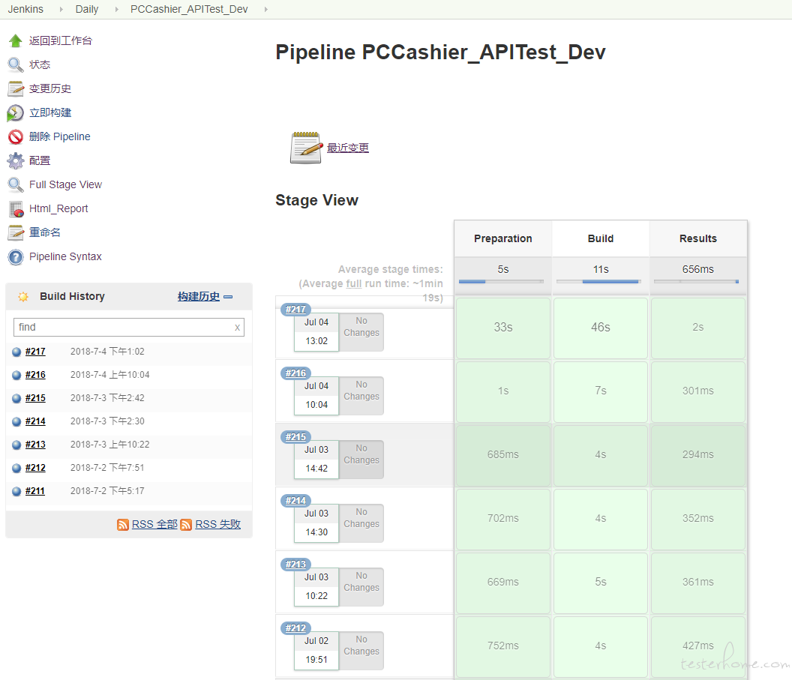Open Full Stage View from the sidebar
Screen dimensions: 792x680
click(x=66, y=184)
